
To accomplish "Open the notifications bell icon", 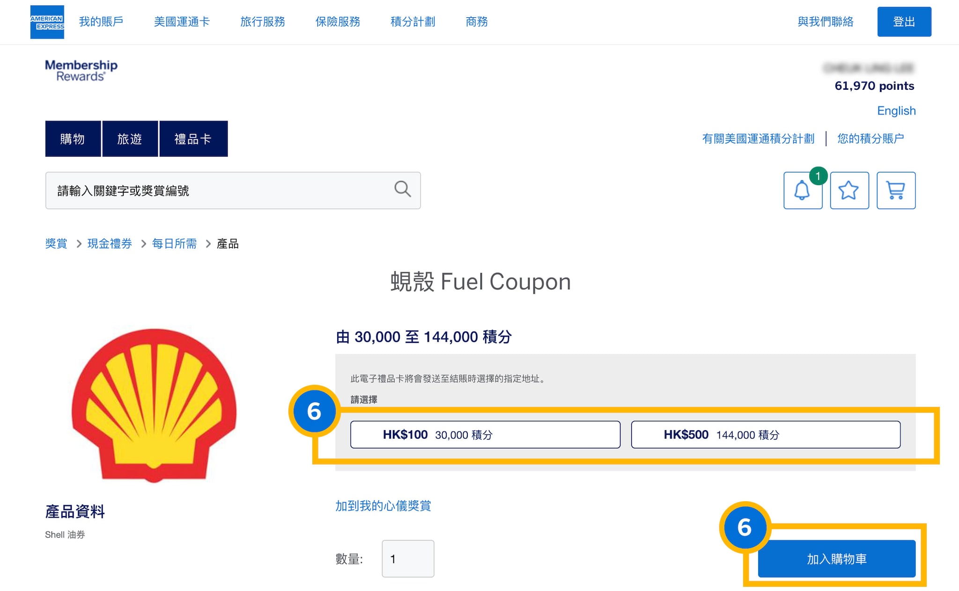I will (x=803, y=190).
